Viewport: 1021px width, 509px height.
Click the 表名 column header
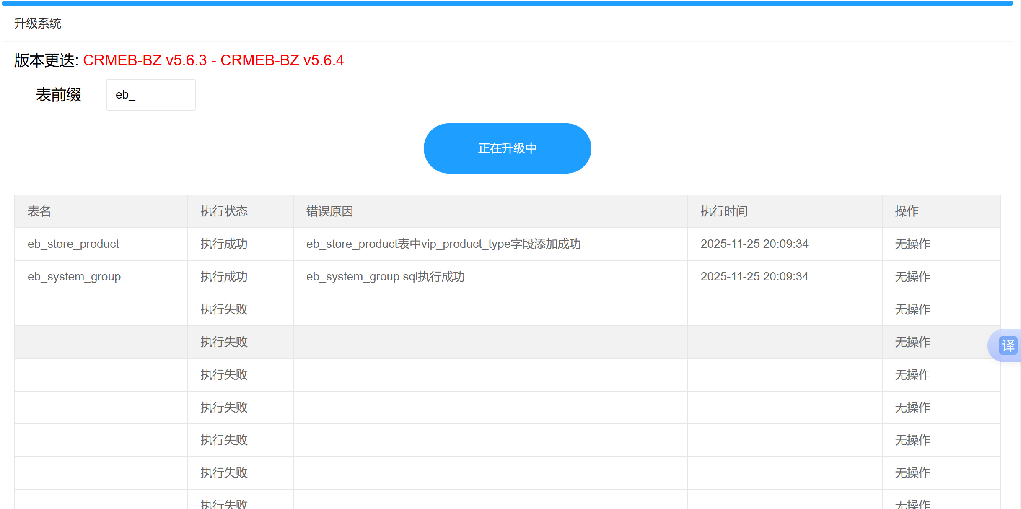coord(39,211)
